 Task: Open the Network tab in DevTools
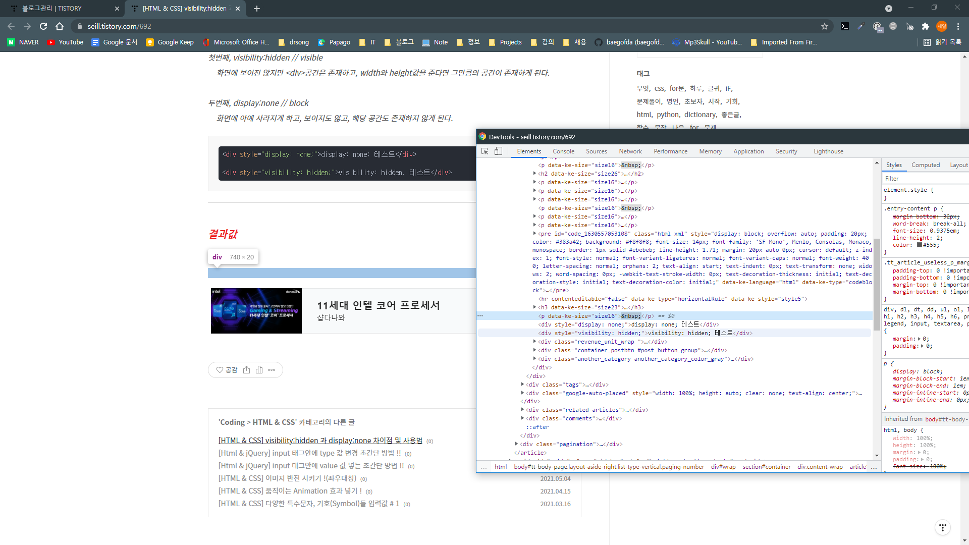tap(630, 151)
